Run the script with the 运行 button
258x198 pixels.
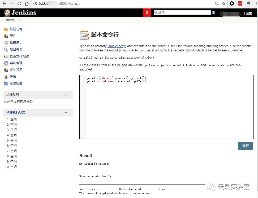(245, 146)
